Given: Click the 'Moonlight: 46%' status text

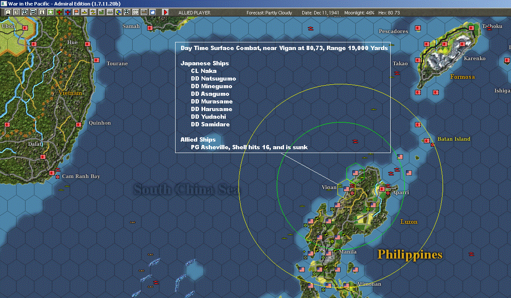Looking at the screenshot, I should (359, 13).
